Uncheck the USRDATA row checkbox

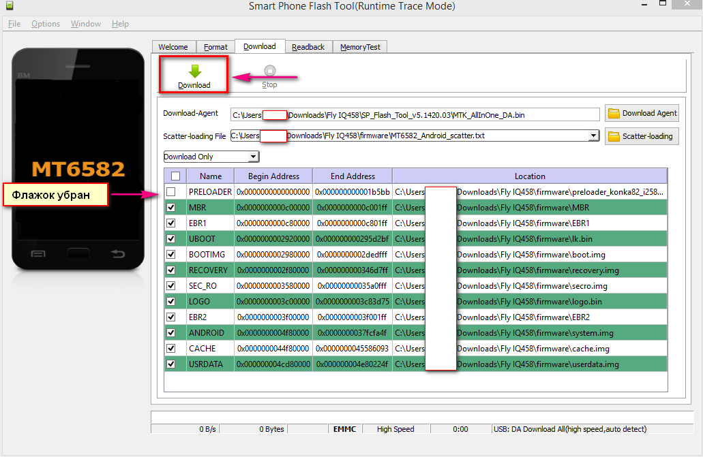[x=171, y=364]
